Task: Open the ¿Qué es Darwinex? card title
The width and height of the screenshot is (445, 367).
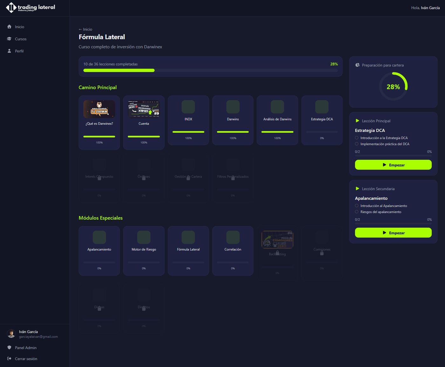Action: click(x=99, y=124)
